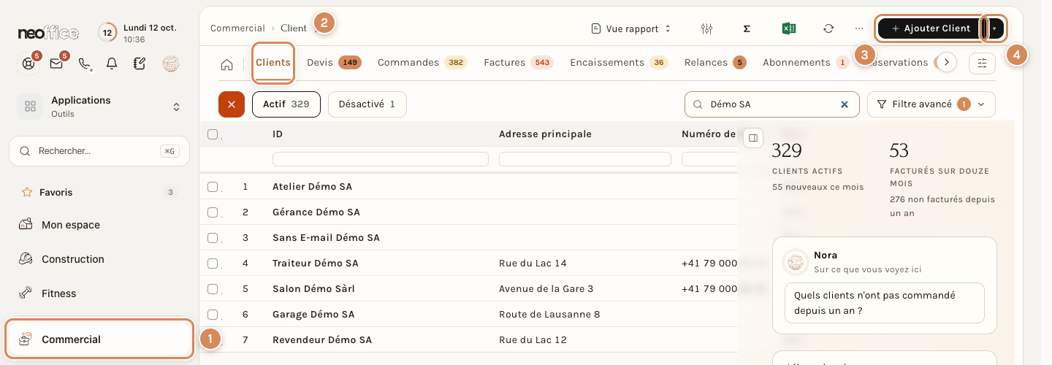Click the Mon espace icon
This screenshot has width=1052, height=365.
click(x=26, y=225)
